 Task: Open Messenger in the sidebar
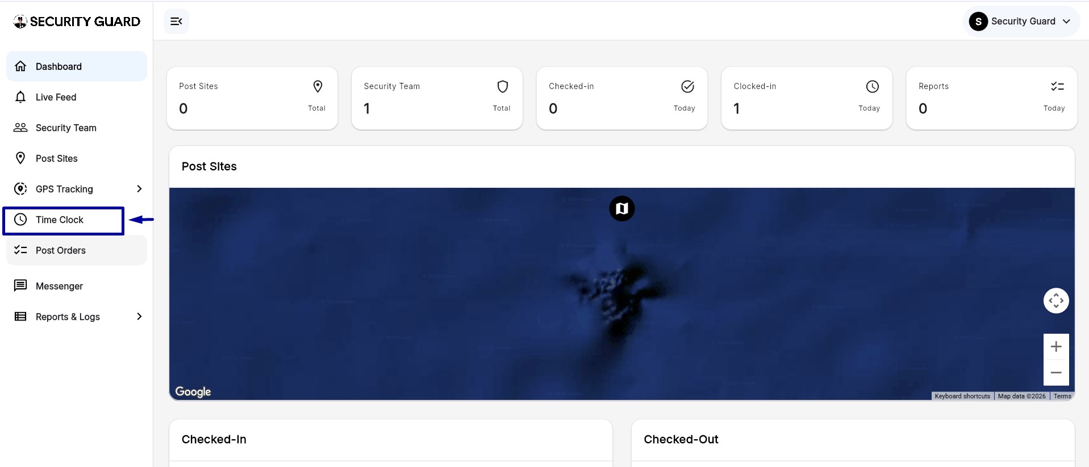[77, 286]
